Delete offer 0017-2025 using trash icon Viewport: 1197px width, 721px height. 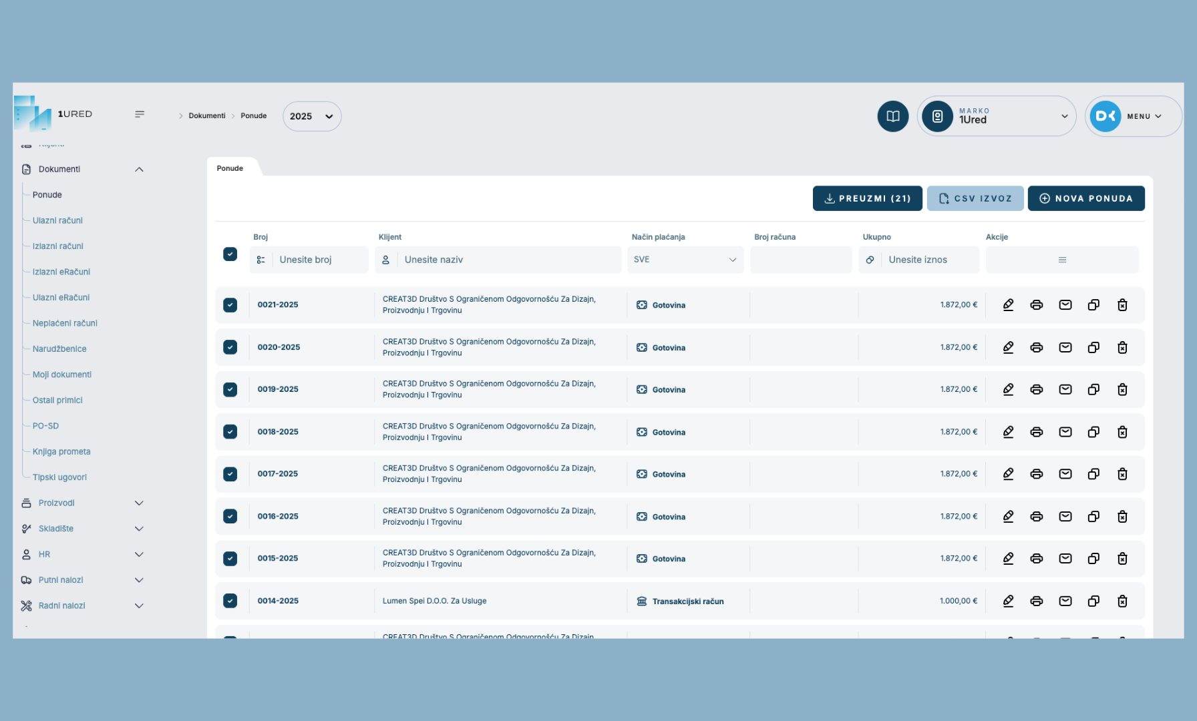(1122, 474)
